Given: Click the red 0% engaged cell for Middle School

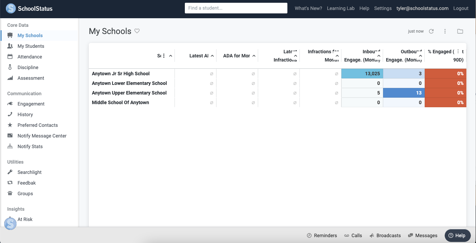Looking at the screenshot, I should click(x=445, y=102).
